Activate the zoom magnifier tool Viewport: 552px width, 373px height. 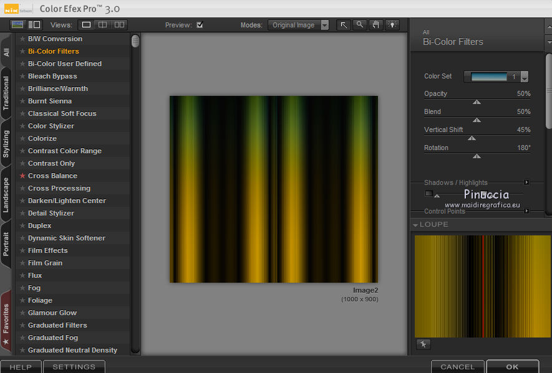[x=359, y=25]
